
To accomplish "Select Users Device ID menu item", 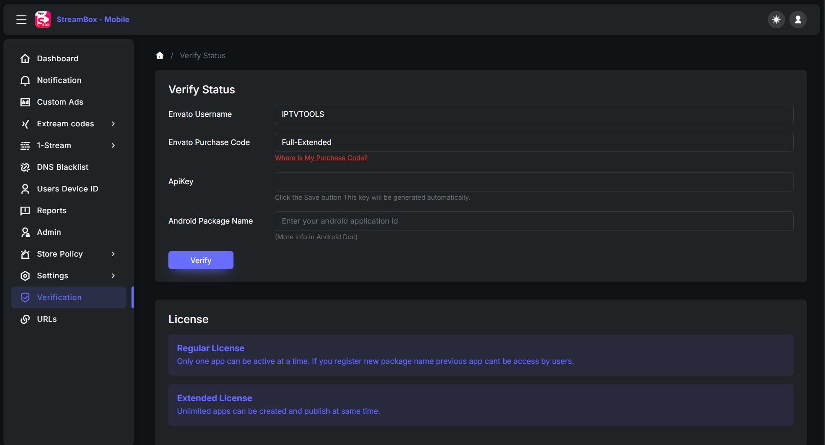I will pos(69,189).
